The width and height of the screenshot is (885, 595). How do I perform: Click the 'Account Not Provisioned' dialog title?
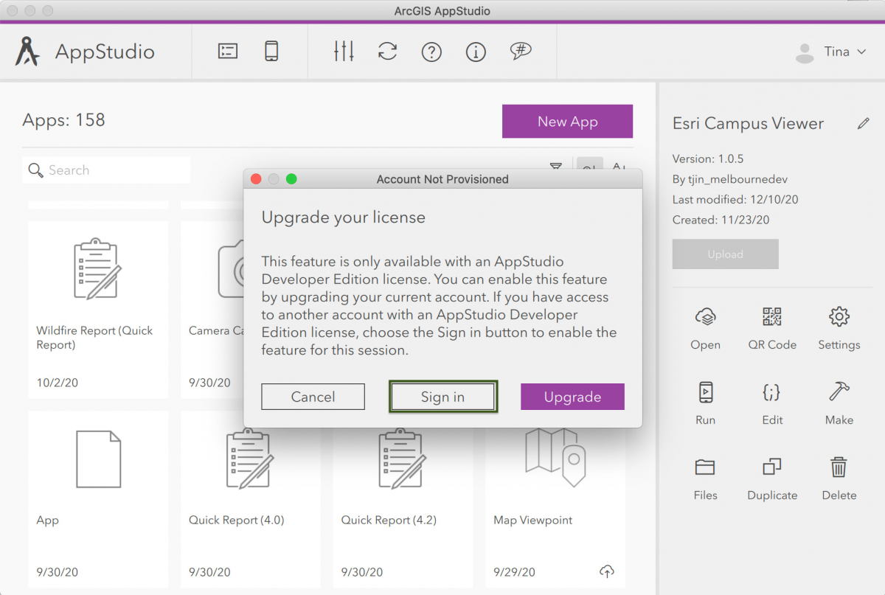(442, 179)
